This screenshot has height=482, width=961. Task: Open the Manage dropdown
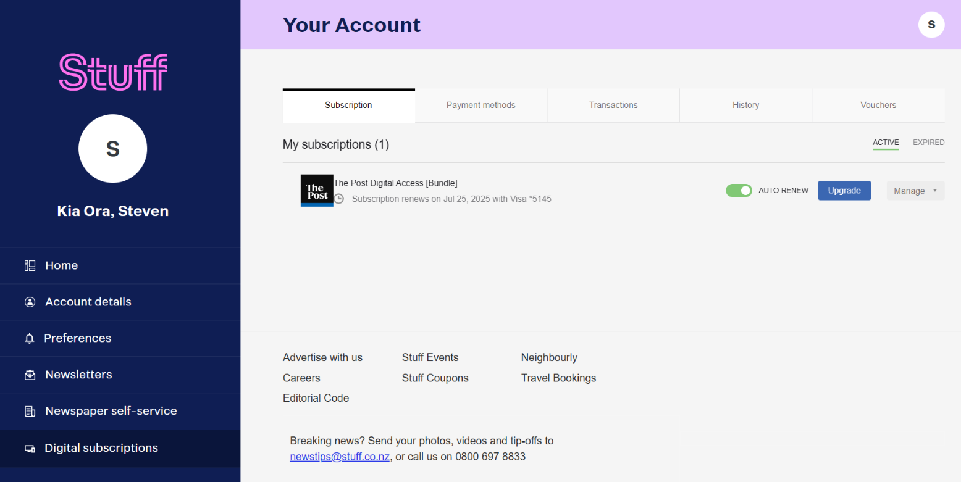click(x=915, y=191)
